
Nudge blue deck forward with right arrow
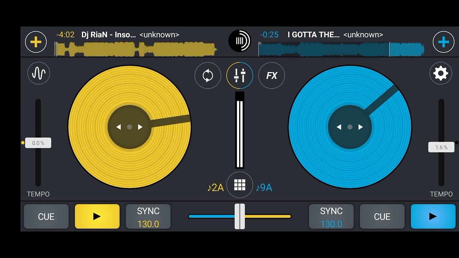(361, 127)
